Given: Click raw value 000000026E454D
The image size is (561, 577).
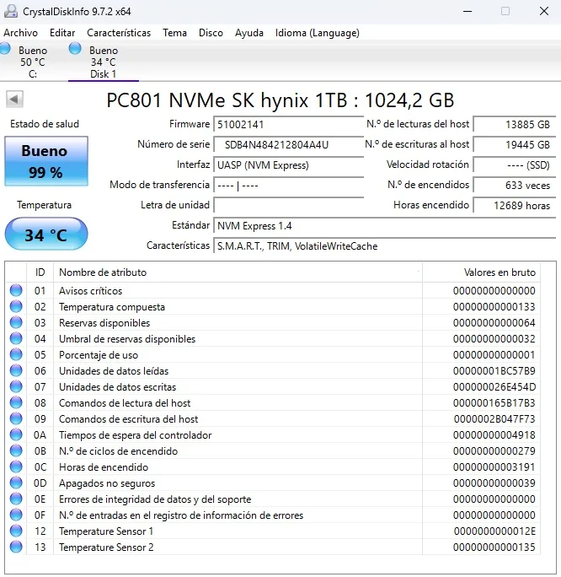Looking at the screenshot, I should click(x=494, y=387).
